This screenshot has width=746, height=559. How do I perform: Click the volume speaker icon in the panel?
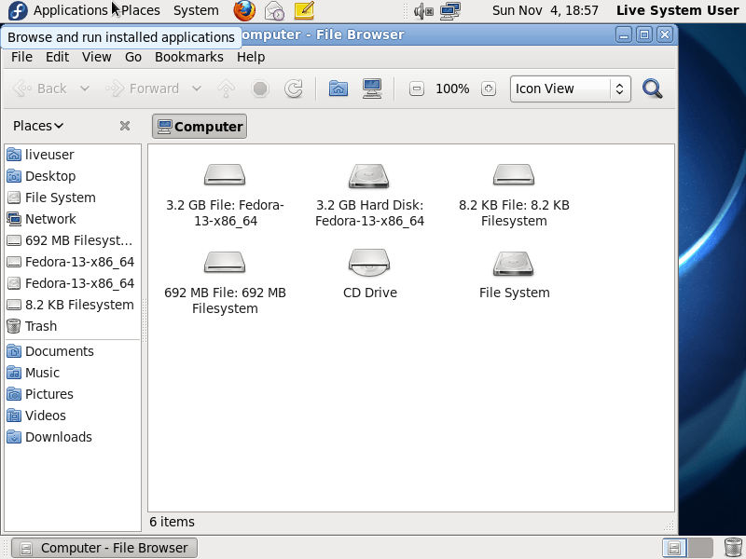[423, 10]
